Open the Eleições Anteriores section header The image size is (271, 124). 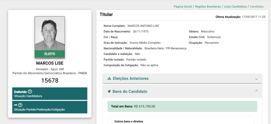pos(182,79)
